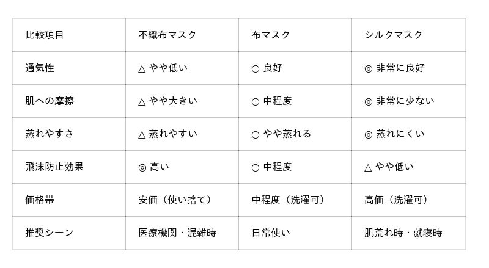Click the 価格帯 row label

[40, 200]
